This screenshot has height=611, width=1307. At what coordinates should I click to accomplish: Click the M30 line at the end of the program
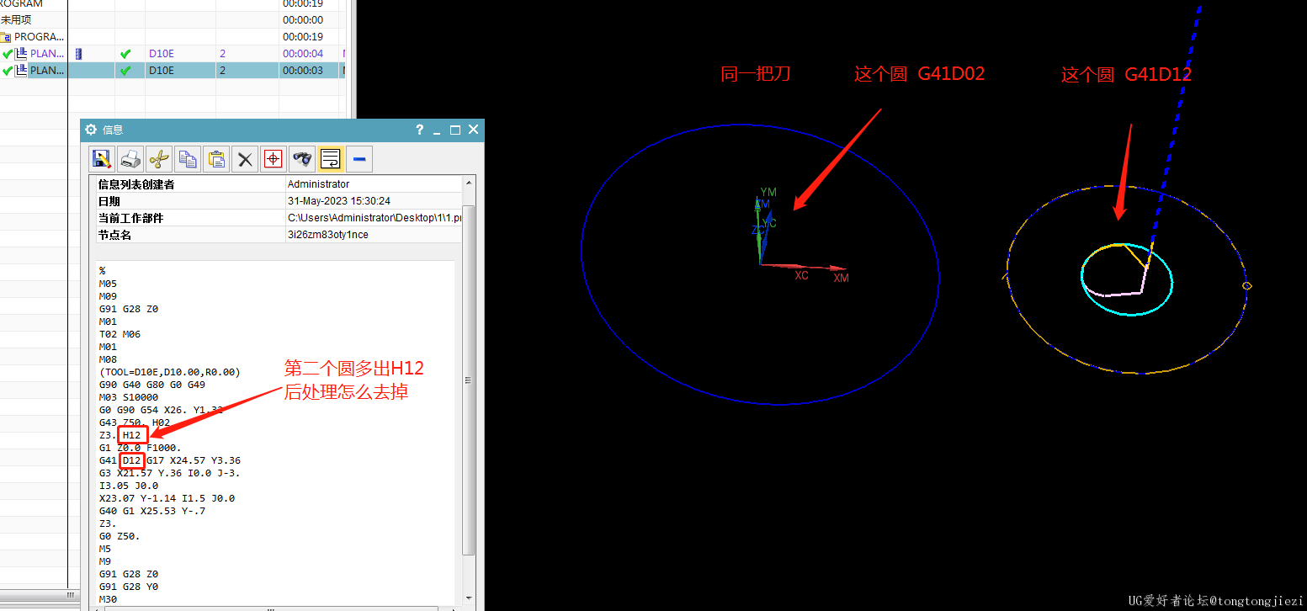(x=108, y=599)
